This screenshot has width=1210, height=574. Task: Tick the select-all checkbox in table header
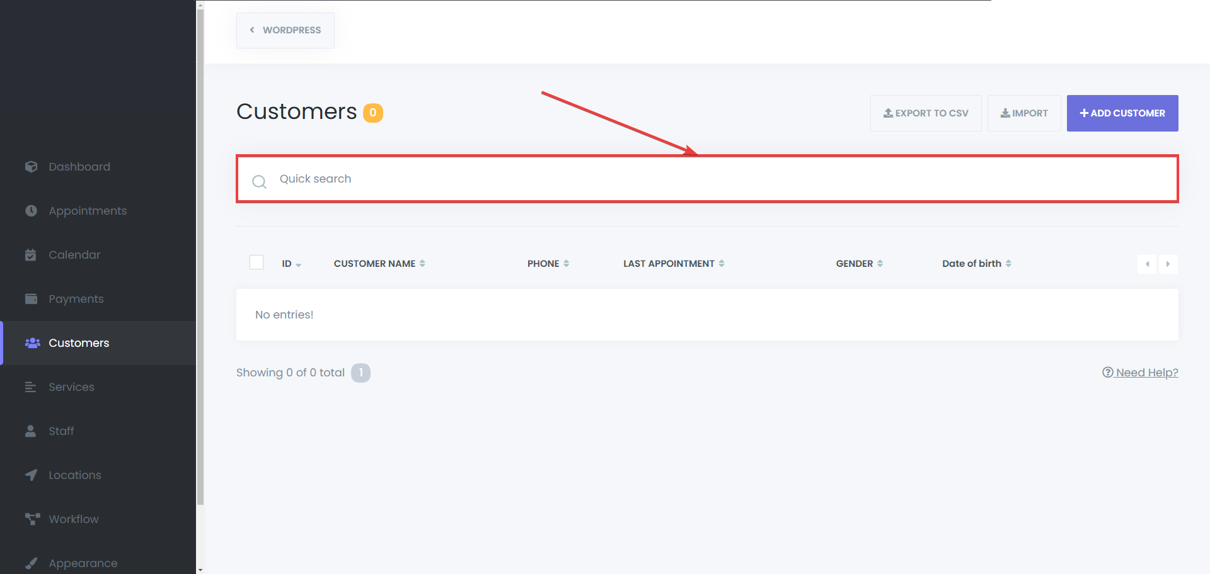click(x=256, y=262)
